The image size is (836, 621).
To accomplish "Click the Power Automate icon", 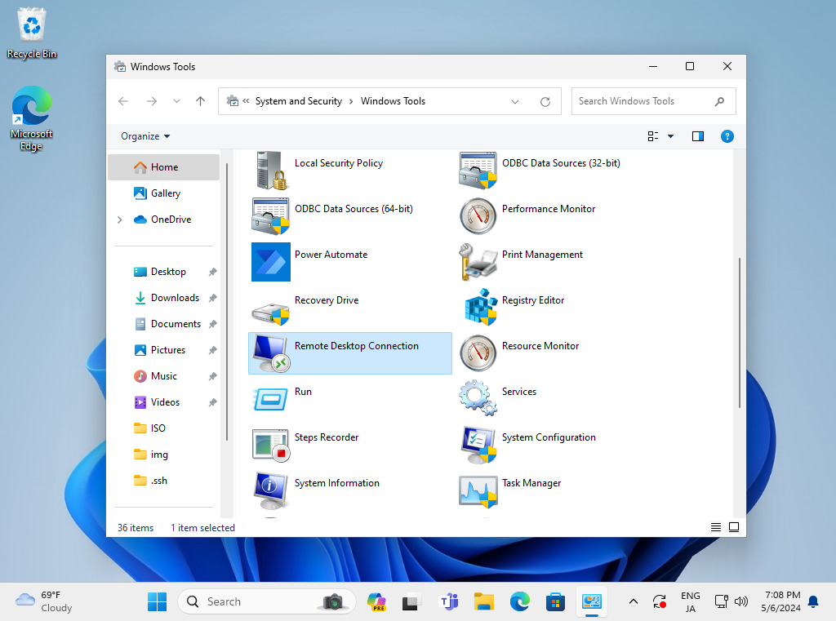I will click(x=271, y=261).
